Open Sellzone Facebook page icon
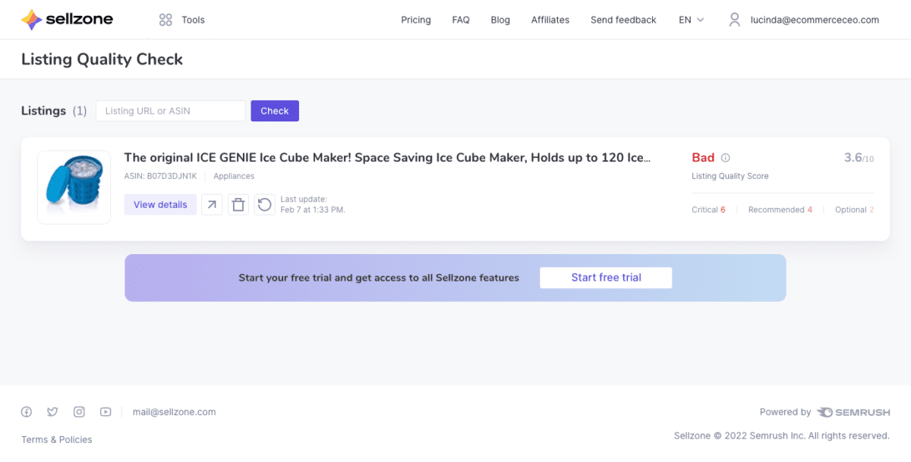This screenshot has width=911, height=462. [27, 412]
